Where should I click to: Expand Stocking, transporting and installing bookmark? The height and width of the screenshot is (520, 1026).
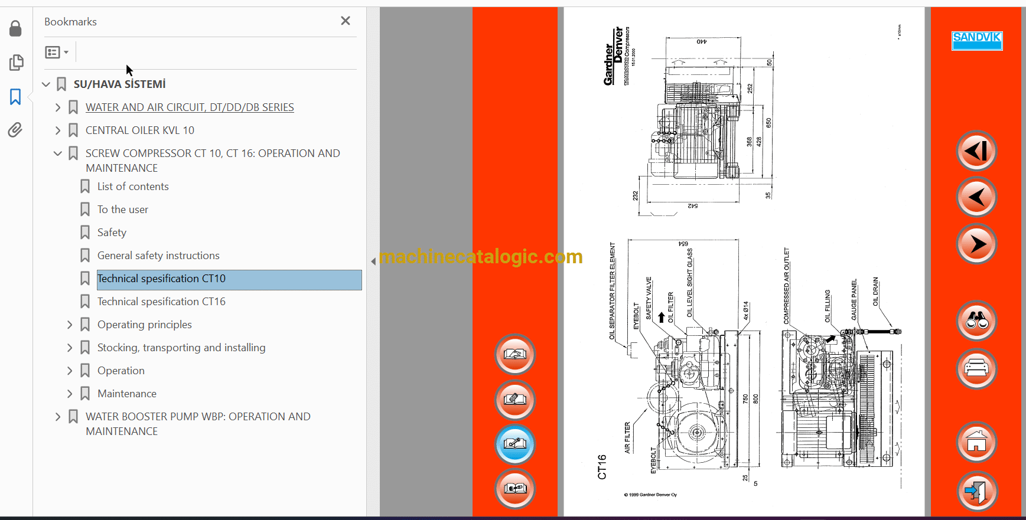click(x=70, y=348)
